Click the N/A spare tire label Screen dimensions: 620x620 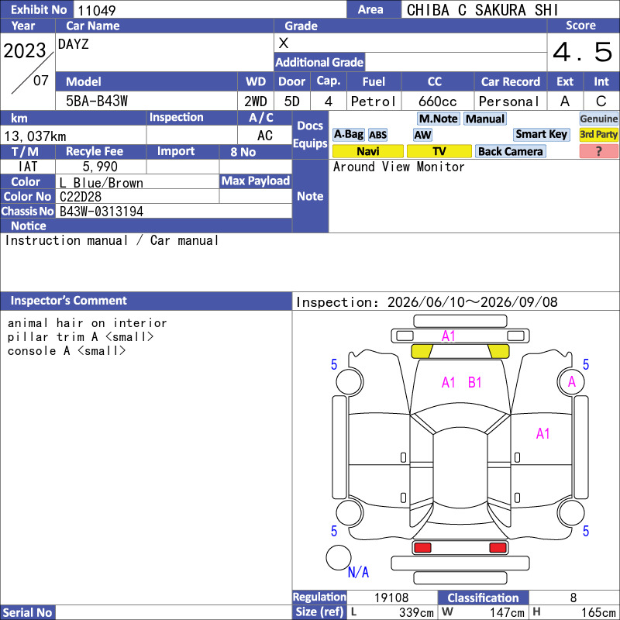pyautogui.click(x=358, y=572)
